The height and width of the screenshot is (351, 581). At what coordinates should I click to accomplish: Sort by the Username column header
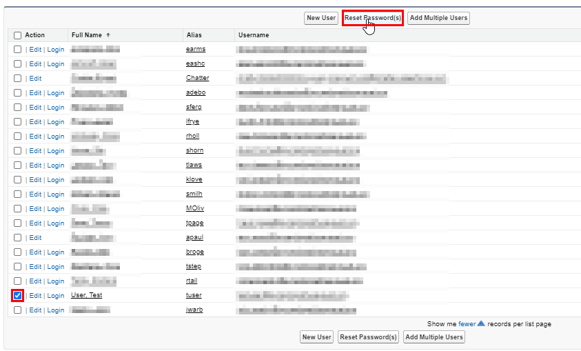(x=254, y=35)
